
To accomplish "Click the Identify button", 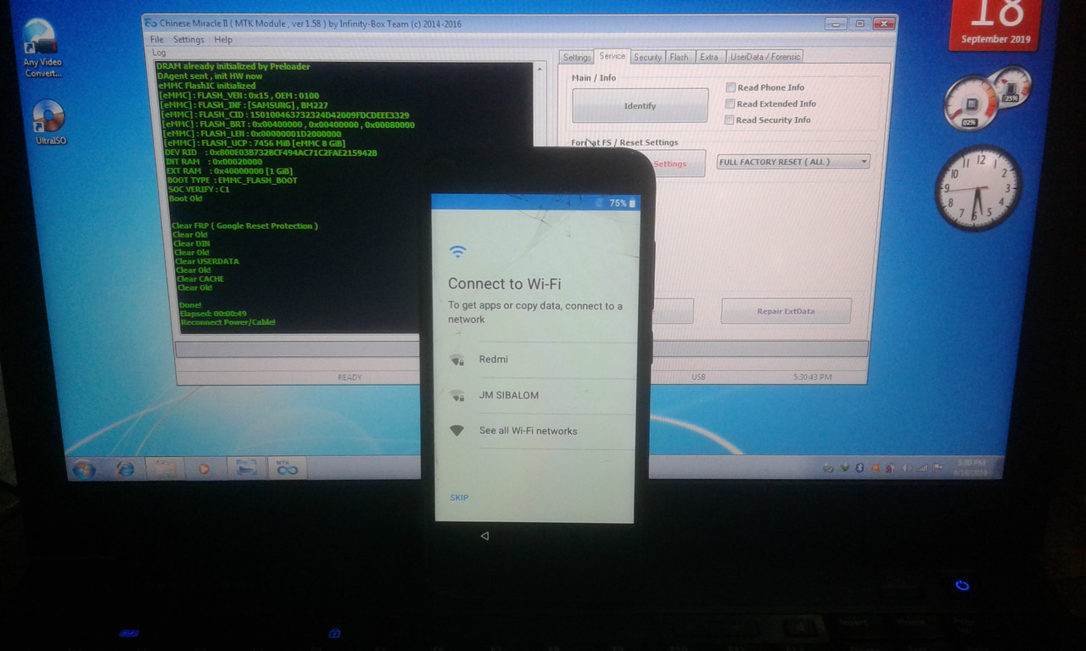I will [640, 106].
